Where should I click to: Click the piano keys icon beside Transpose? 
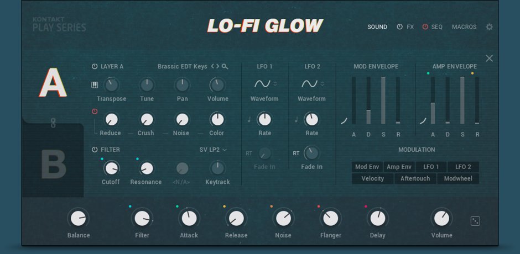(95, 85)
